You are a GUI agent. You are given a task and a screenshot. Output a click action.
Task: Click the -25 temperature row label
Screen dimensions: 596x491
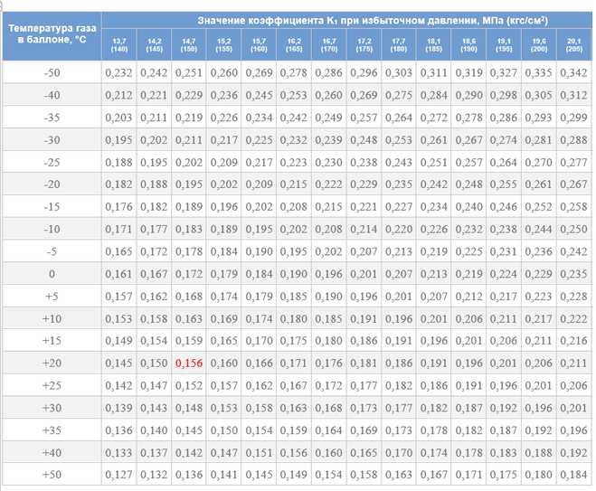coord(52,162)
